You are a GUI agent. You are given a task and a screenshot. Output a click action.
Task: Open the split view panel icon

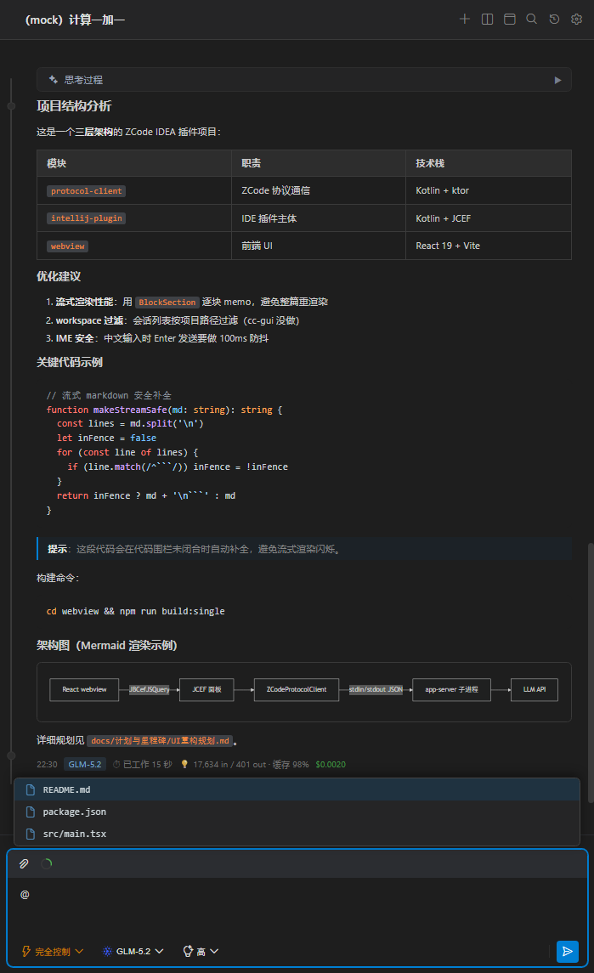487,20
